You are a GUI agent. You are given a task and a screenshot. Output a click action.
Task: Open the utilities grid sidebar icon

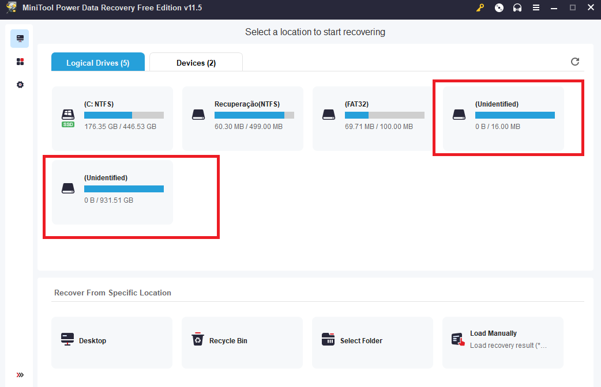coord(20,62)
